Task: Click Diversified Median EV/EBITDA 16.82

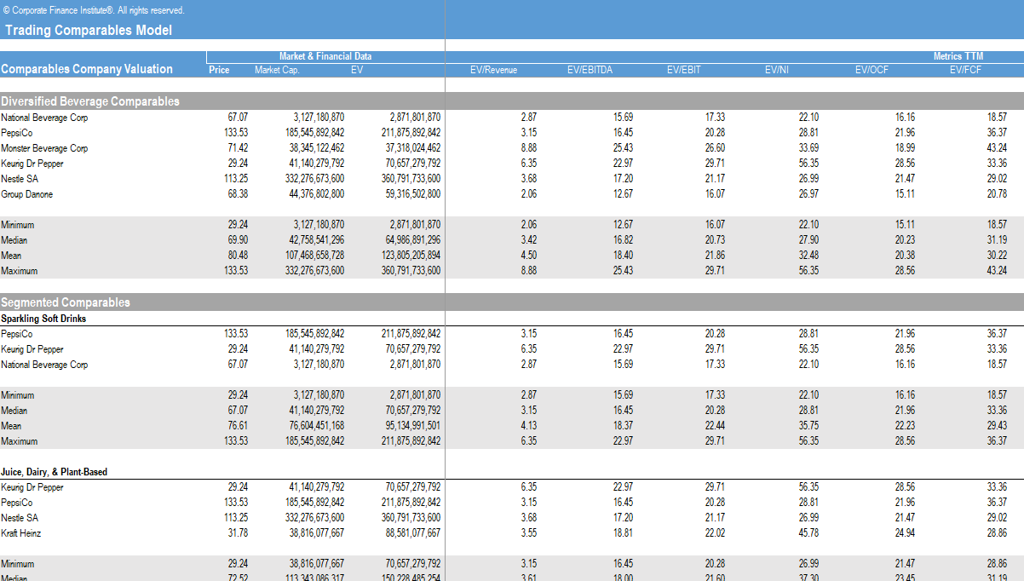Action: [x=623, y=240]
